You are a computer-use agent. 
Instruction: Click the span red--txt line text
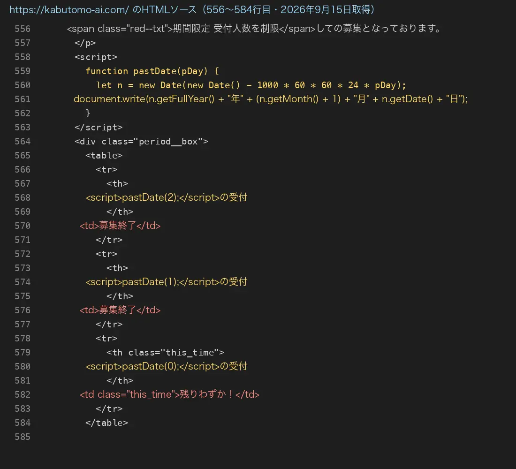point(254,29)
